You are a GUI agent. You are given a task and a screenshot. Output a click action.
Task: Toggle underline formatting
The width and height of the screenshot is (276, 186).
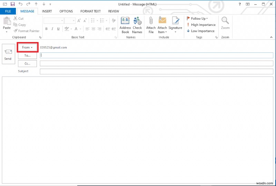(x=58, y=29)
